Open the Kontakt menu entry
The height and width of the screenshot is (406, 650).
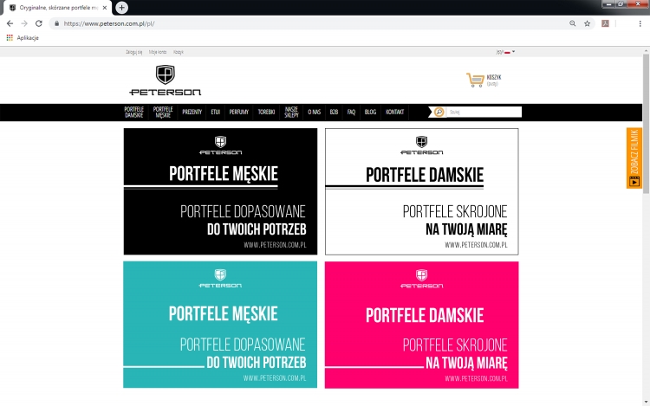click(x=394, y=113)
